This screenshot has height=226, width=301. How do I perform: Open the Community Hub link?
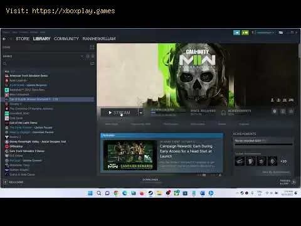pyautogui.click(x=140, y=124)
